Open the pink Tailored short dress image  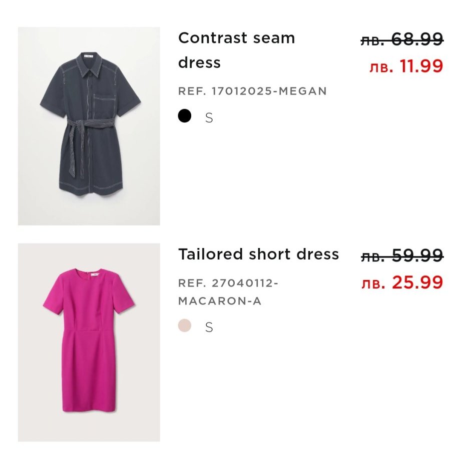coord(89,342)
